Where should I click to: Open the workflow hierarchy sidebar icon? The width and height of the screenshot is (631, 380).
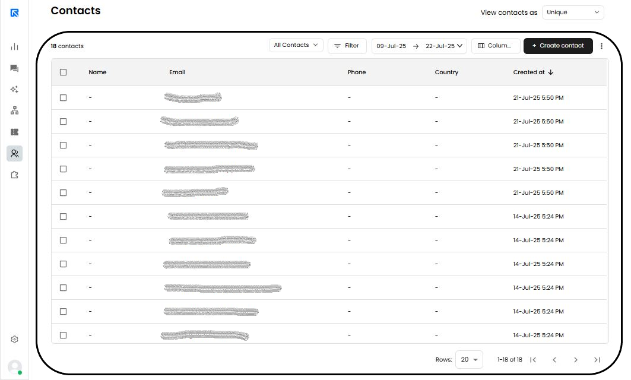[15, 110]
